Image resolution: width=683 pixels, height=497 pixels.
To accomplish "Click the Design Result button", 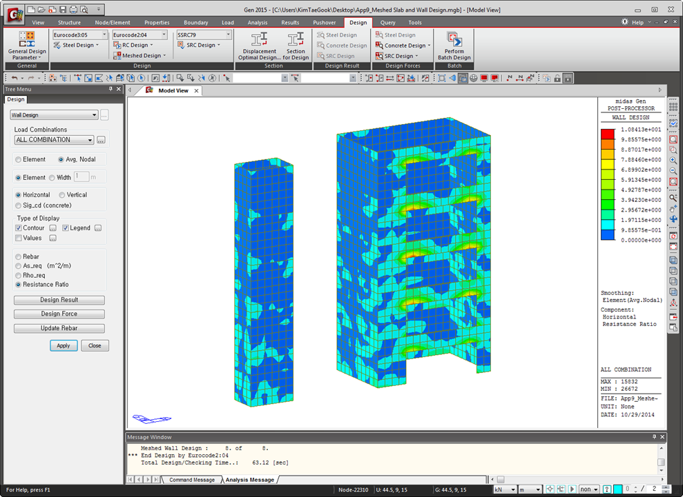I will click(59, 300).
